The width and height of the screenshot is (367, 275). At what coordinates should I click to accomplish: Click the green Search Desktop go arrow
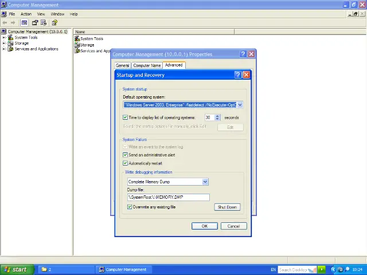[322, 269]
